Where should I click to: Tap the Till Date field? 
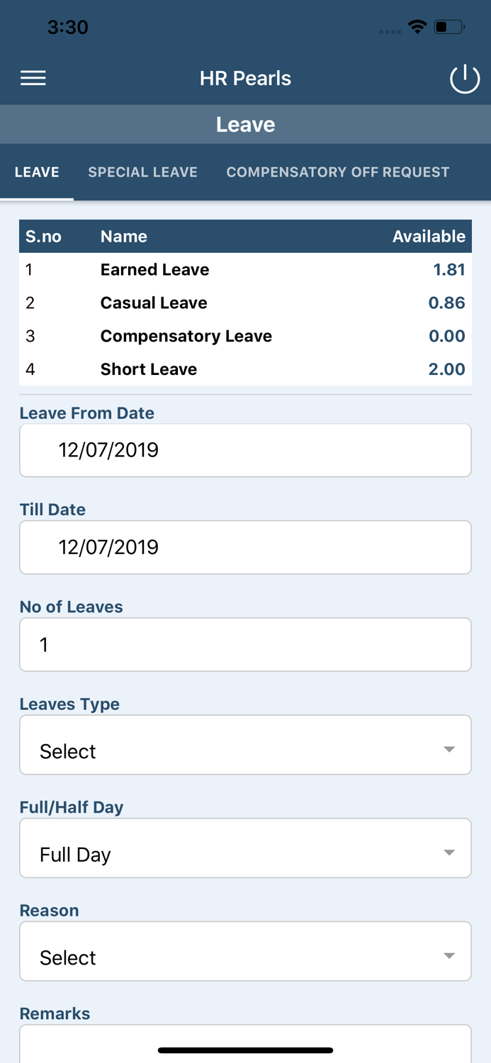click(x=245, y=547)
